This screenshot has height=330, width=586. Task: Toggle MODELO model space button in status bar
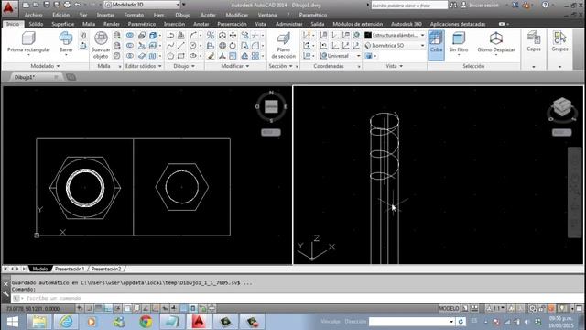click(x=449, y=308)
